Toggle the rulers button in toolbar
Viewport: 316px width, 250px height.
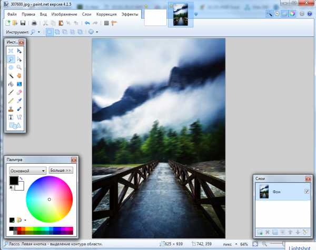tap(114, 23)
